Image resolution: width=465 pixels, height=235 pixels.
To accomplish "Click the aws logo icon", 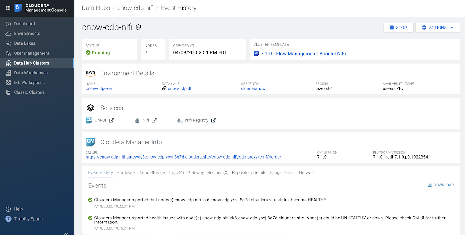I will click(x=91, y=73).
